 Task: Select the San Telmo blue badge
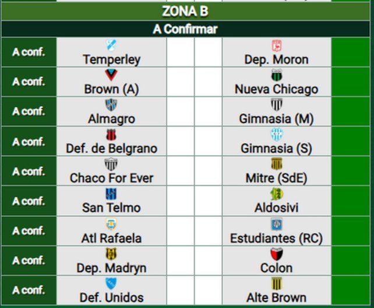coord(111,194)
